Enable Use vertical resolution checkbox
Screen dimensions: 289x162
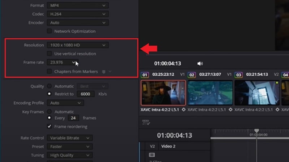click(x=49, y=53)
